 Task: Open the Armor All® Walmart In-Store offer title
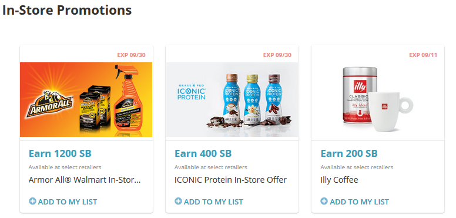pos(85,180)
